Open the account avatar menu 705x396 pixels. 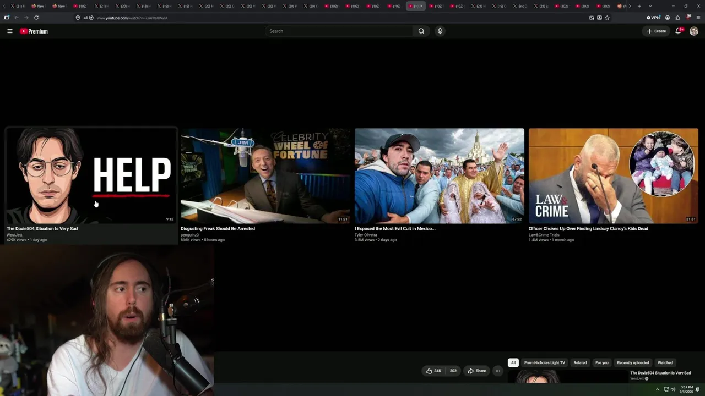click(694, 31)
